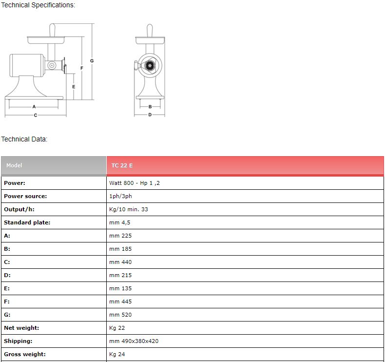Click the 'Technical Data:' heading
The height and width of the screenshot is (362, 385).
[x=24, y=139]
